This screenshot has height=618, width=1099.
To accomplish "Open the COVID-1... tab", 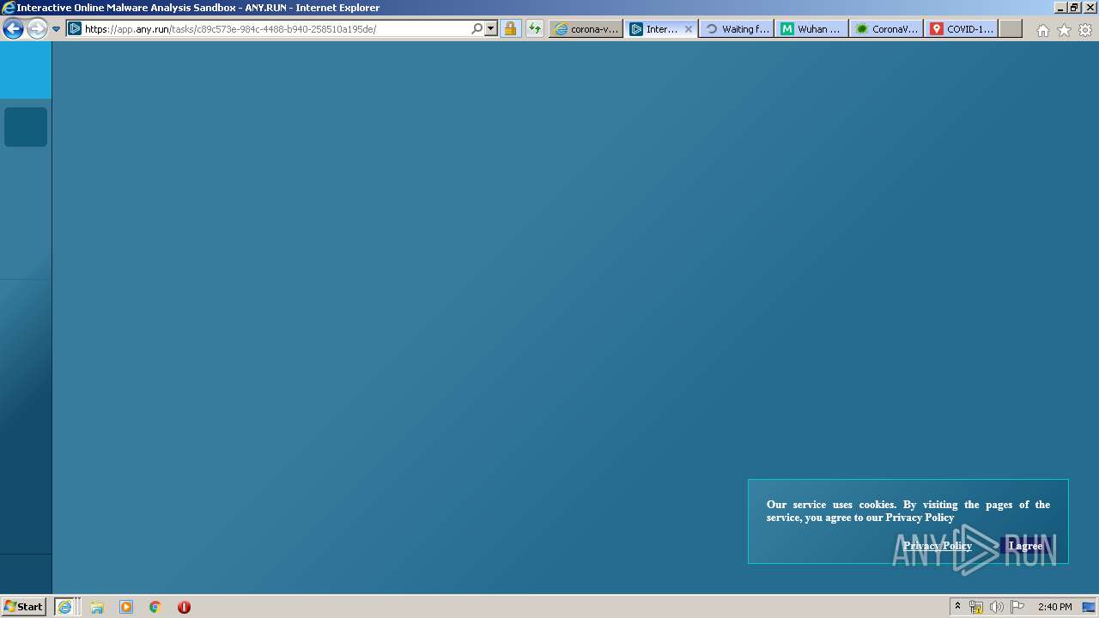I will (x=962, y=28).
